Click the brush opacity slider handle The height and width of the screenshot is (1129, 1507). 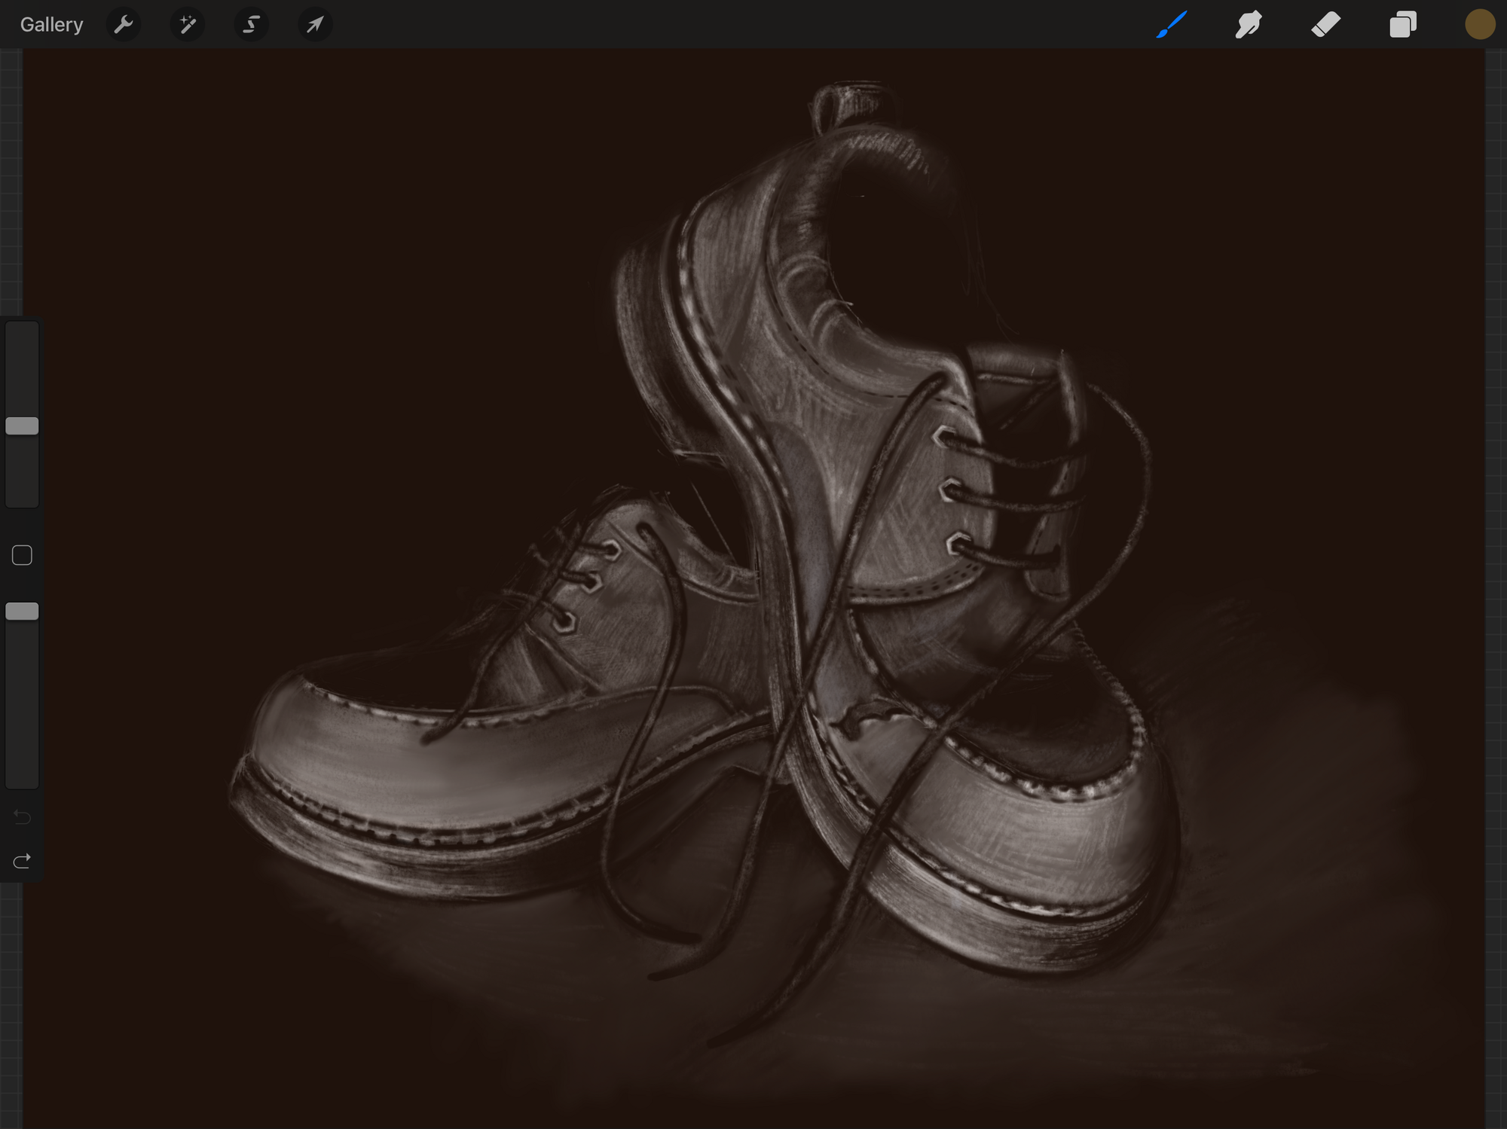22,611
